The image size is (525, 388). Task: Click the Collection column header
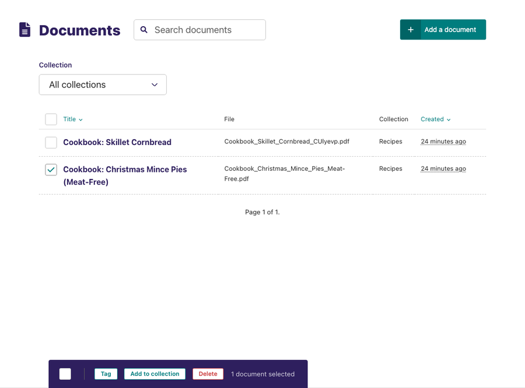393,119
